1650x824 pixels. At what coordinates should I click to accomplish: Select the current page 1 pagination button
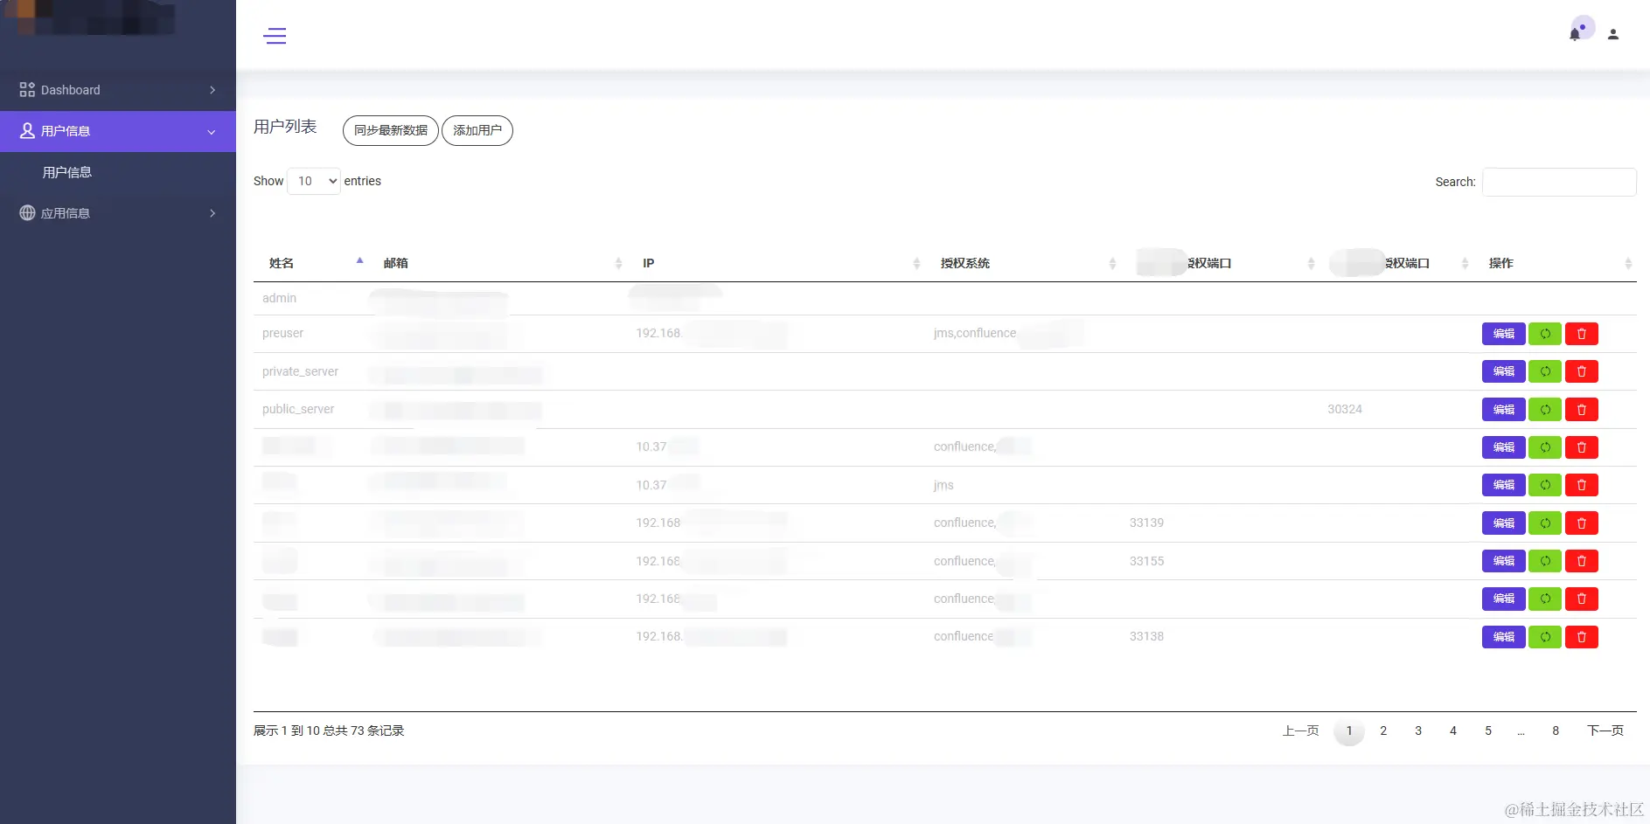(x=1349, y=731)
